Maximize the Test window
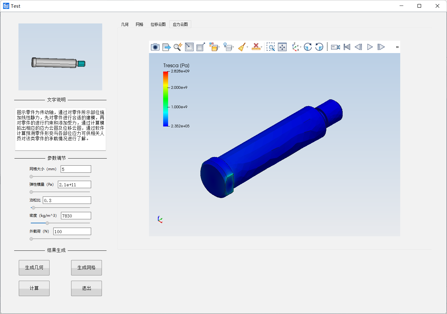The image size is (447, 314). (419, 6)
